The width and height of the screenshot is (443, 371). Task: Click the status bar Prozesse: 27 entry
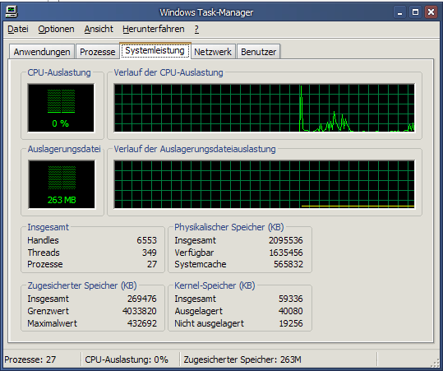pos(30,359)
